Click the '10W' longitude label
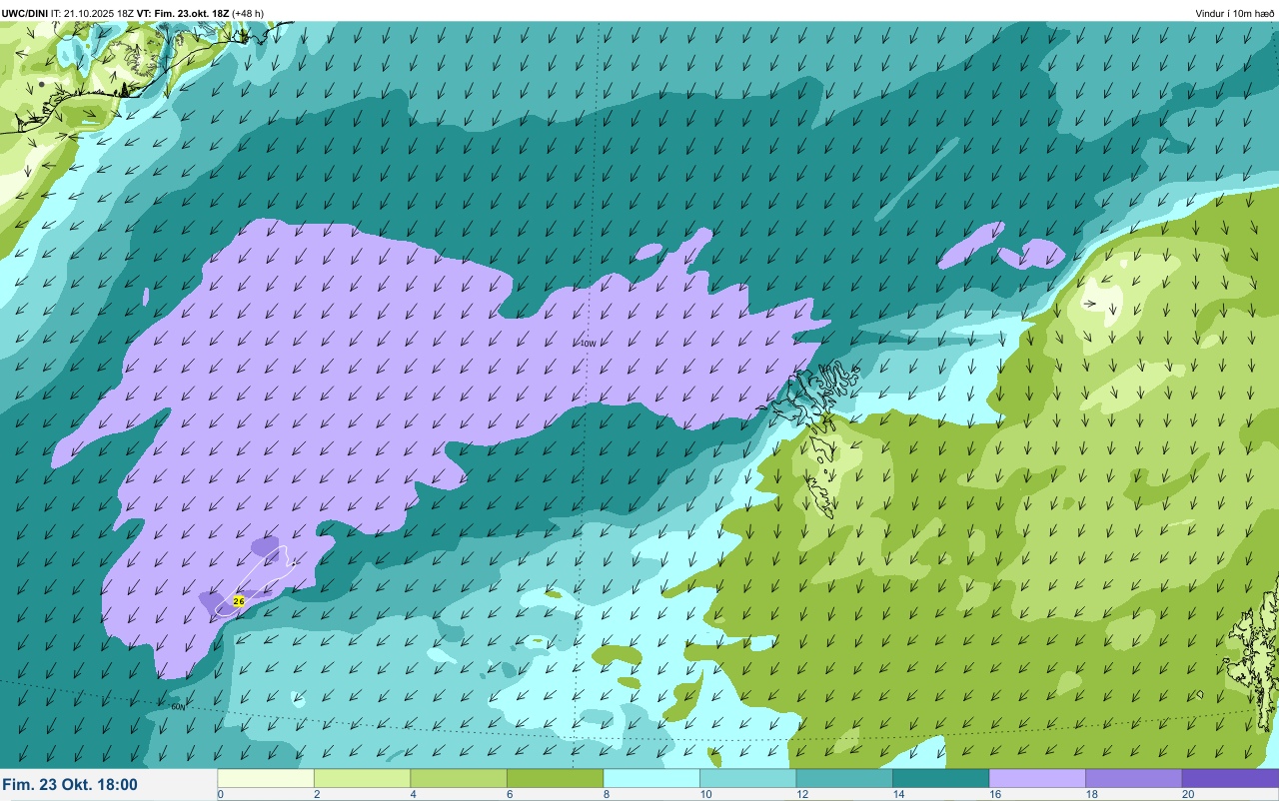 click(588, 344)
